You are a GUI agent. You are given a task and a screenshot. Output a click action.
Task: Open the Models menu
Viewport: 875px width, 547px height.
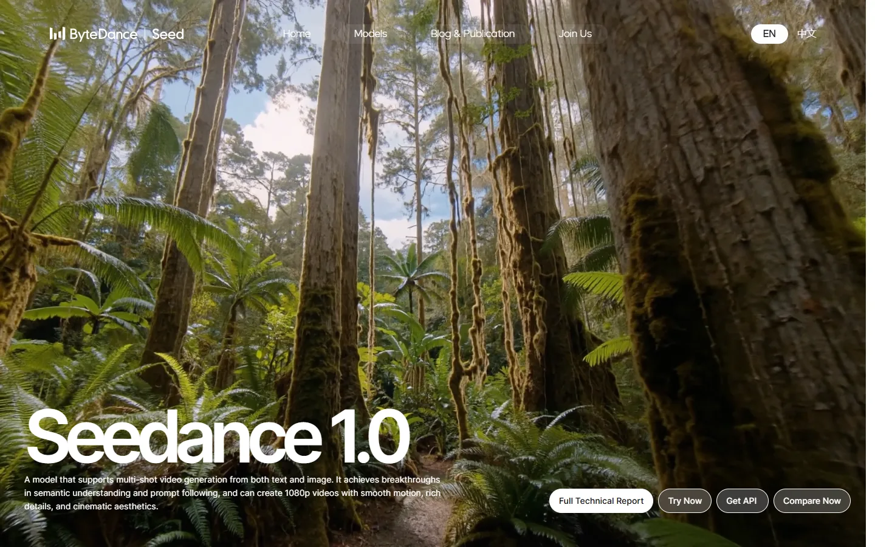coord(371,33)
